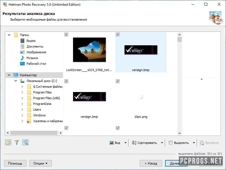Viewport: 226px width, 170px height.
Task: Click the Сортировать A-Z sort icon
Action: 134,143
